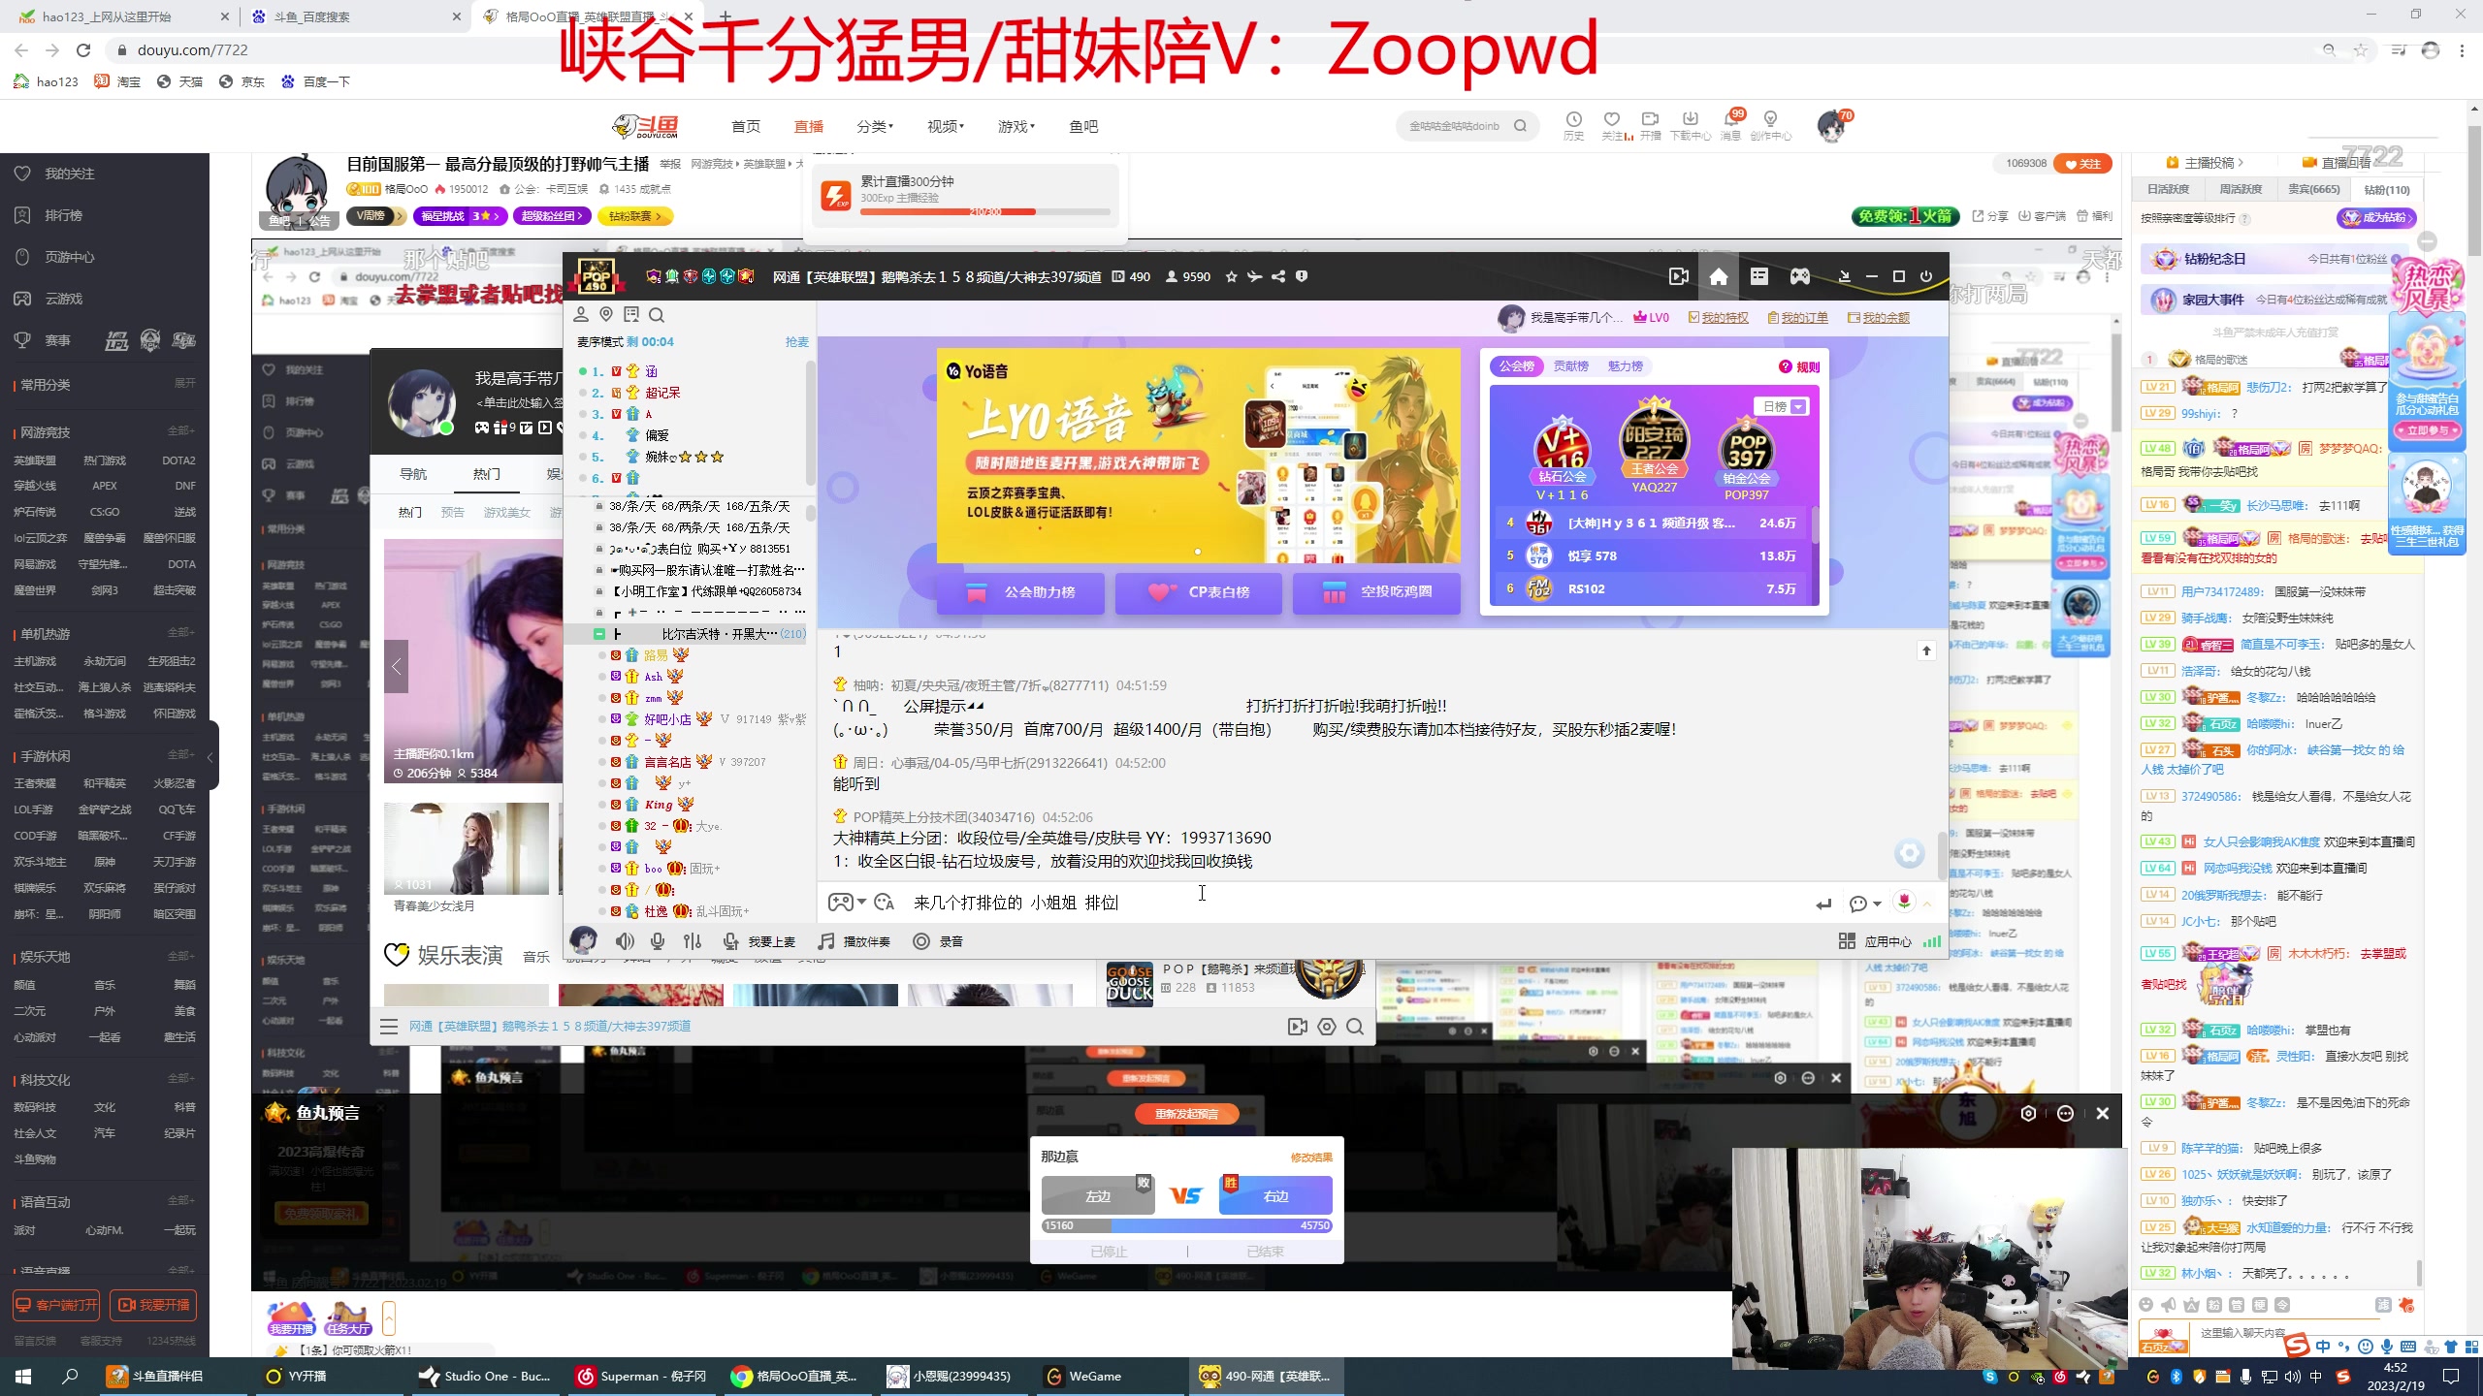This screenshot has width=2483, height=1396.
Task: Expand the 分类 menu dropdown
Action: click(x=874, y=126)
